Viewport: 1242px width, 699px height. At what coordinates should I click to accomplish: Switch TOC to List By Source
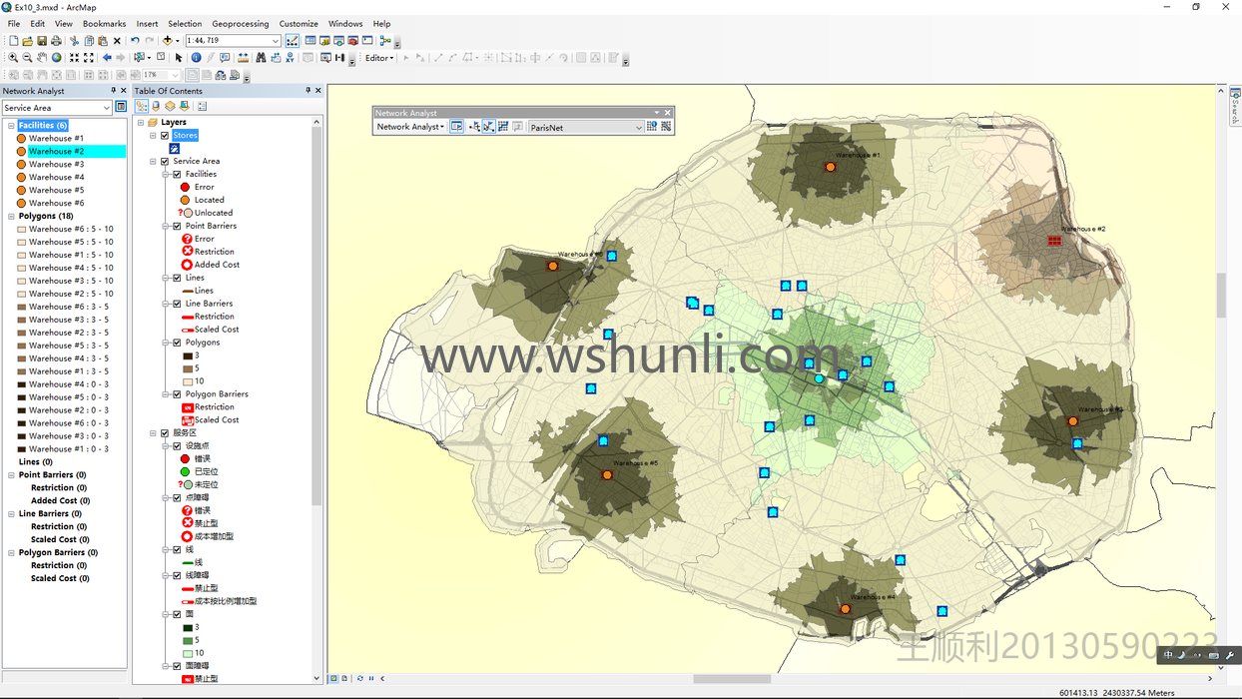tap(156, 106)
